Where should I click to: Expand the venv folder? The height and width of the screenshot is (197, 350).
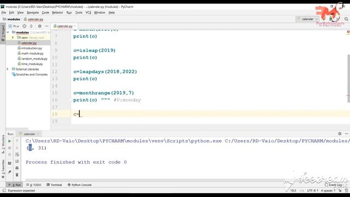(13, 38)
